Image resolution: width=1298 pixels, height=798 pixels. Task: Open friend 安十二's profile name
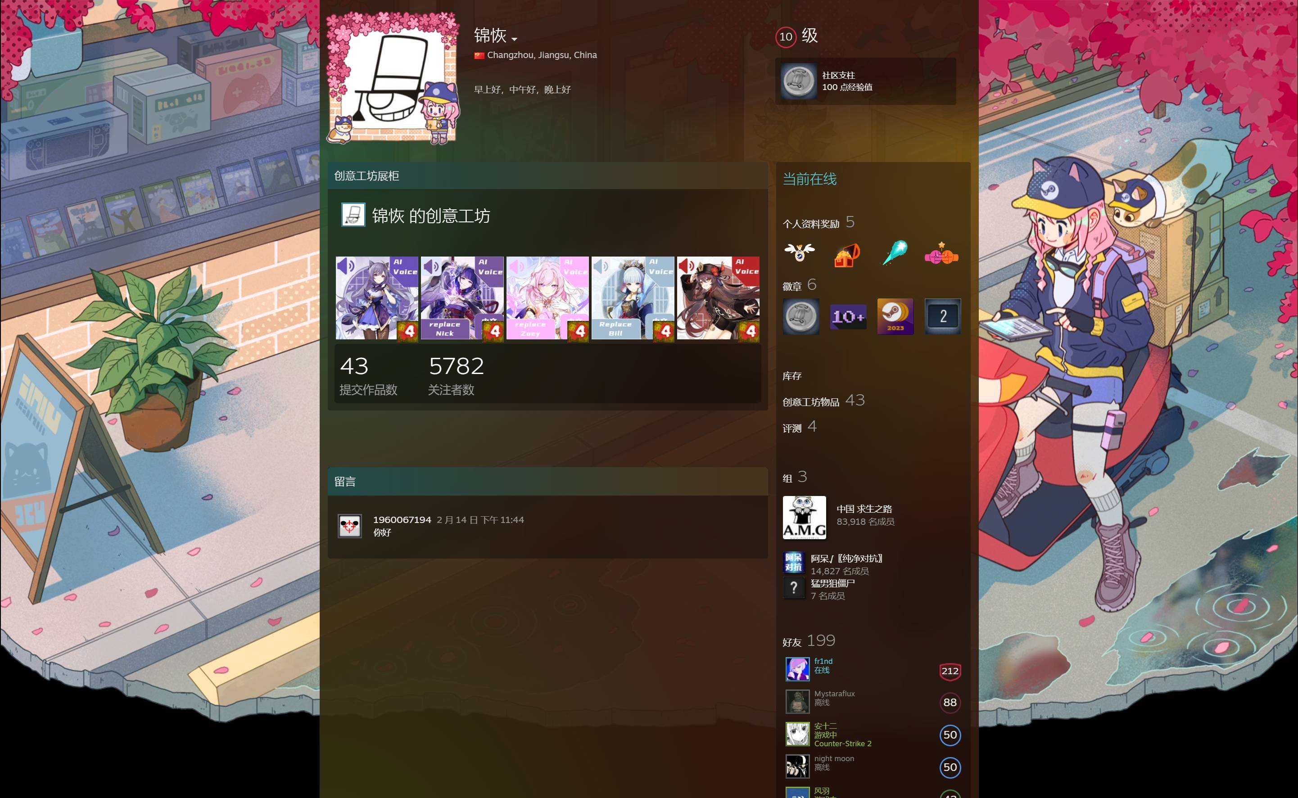click(825, 726)
